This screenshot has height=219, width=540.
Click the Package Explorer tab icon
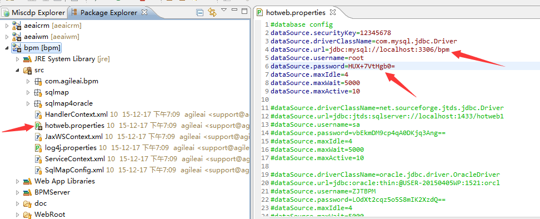[x=74, y=13]
